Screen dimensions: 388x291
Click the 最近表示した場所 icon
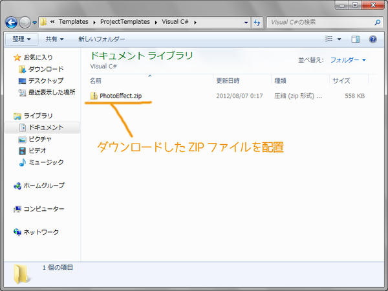22,92
